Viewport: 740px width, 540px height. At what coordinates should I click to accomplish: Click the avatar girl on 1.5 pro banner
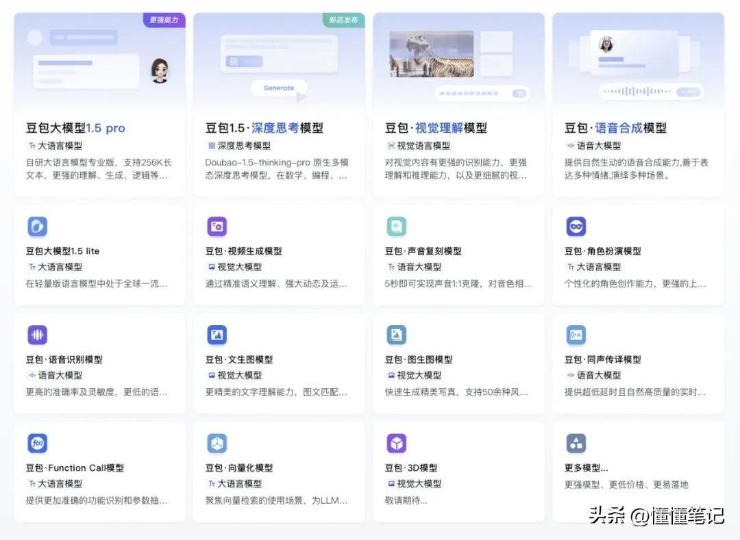click(x=160, y=70)
